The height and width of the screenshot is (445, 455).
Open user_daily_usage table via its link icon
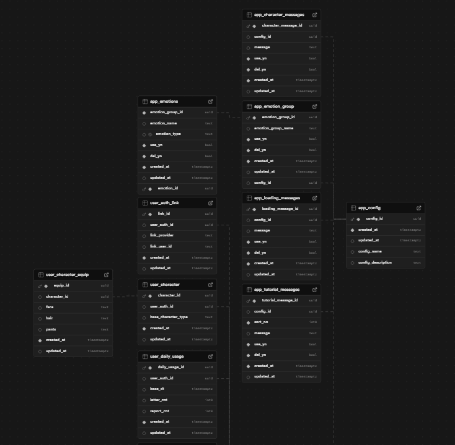pyautogui.click(x=210, y=356)
